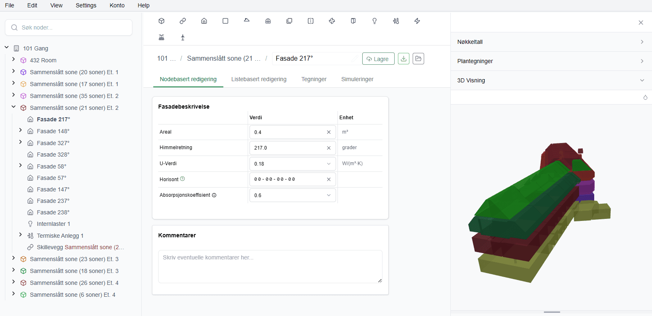Screen dimensions: 652x316
Task: Close the right side panel
Action: click(x=641, y=23)
